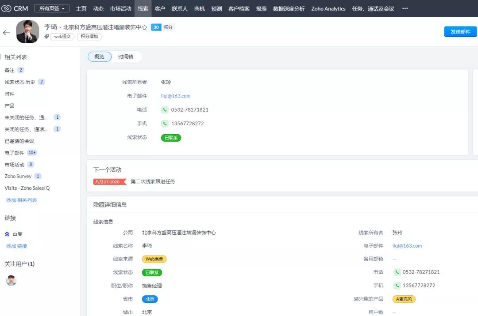
Task: Collapse the 隐藏详细信息 section
Action: (111, 204)
